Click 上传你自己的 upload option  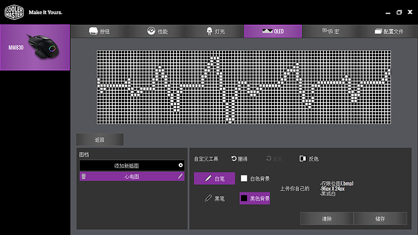pyautogui.click(x=295, y=189)
